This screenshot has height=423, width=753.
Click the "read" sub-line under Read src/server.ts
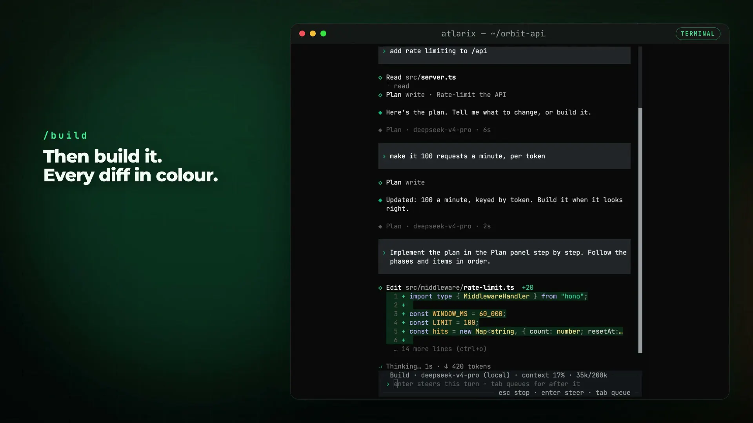pyautogui.click(x=401, y=86)
